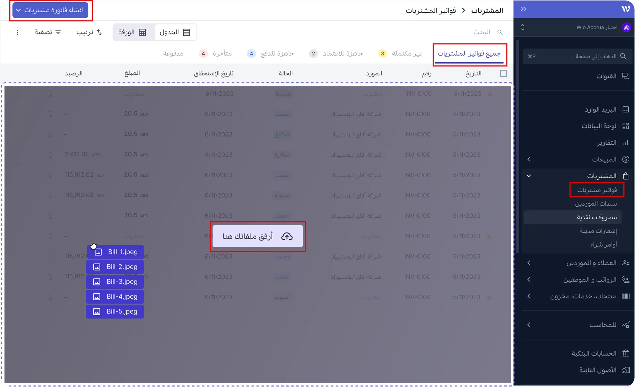Check the select-all checkbox in the table header
The image size is (635, 387).
tap(503, 73)
